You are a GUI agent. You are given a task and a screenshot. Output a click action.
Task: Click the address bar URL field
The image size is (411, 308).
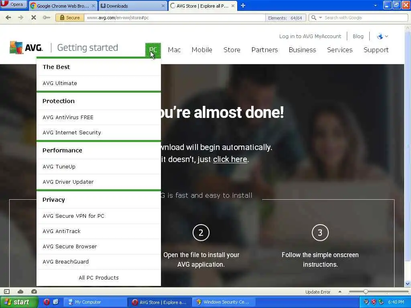pos(175,18)
